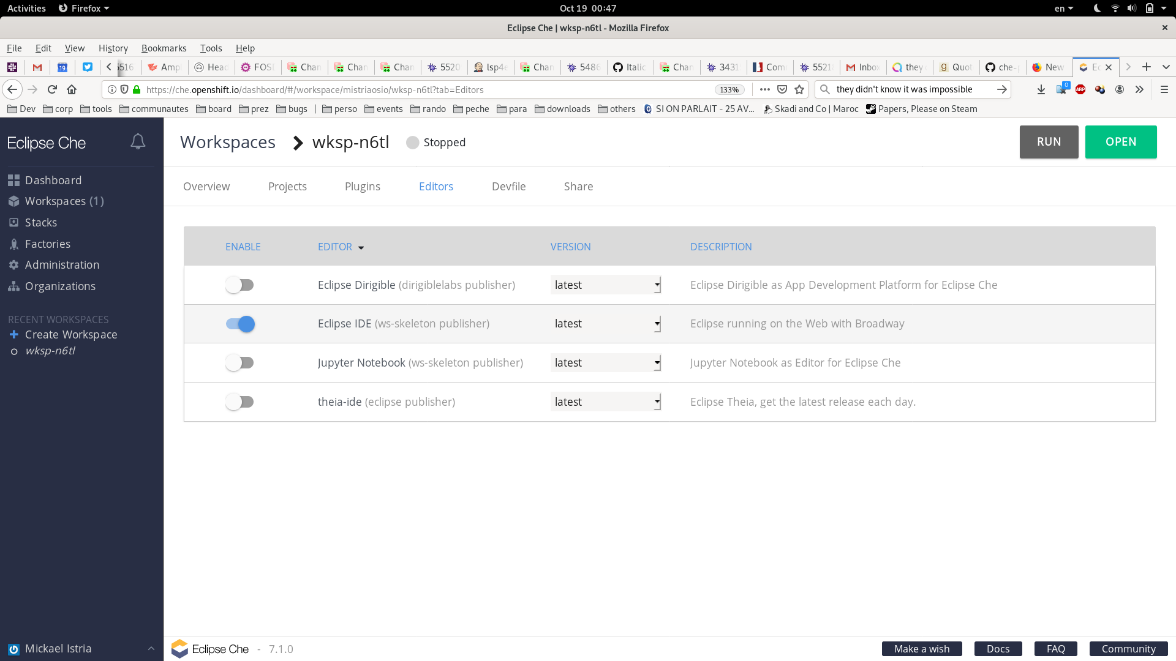Expand the Mickael Istria user menu
This screenshot has width=1176, height=661.
[x=151, y=649]
